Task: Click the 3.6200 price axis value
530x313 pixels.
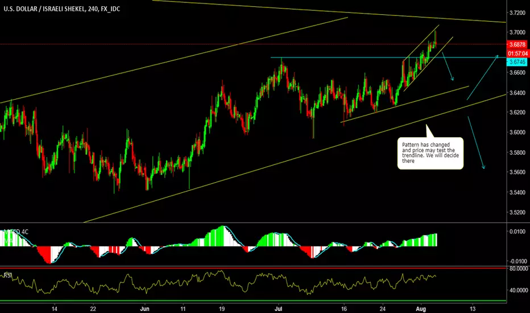Action: [x=517, y=112]
